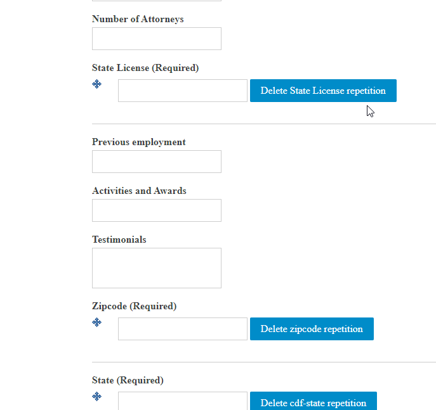Focus the Number of Attorneys input
The height and width of the screenshot is (410, 436).
(x=157, y=39)
